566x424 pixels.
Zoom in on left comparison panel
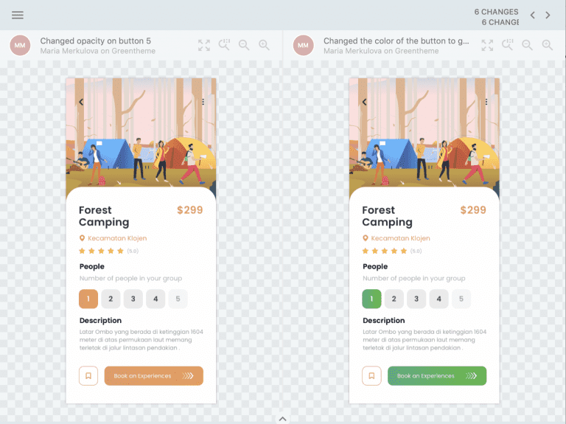click(265, 45)
